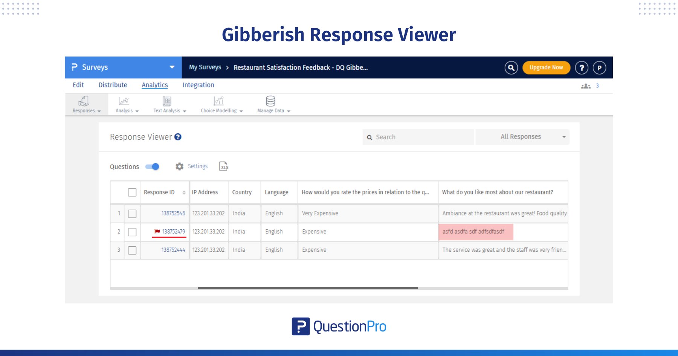Click 'The service was great' answer cell
678x356 pixels.
(504, 250)
